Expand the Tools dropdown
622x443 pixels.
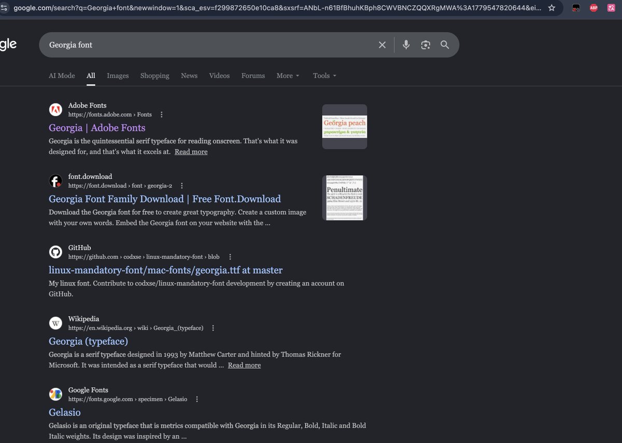coord(324,76)
